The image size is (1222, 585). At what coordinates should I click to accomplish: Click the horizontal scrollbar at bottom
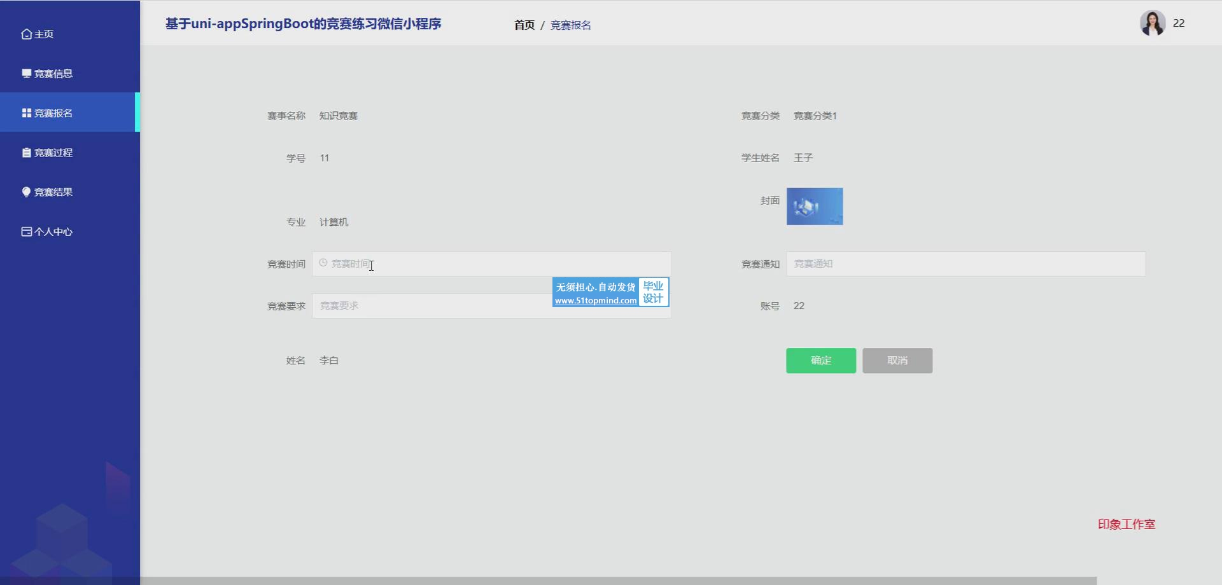[x=617, y=581]
